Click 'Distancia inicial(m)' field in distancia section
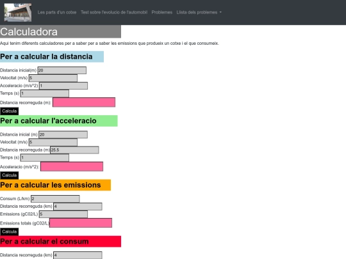346x259 pixels. pos(62,70)
